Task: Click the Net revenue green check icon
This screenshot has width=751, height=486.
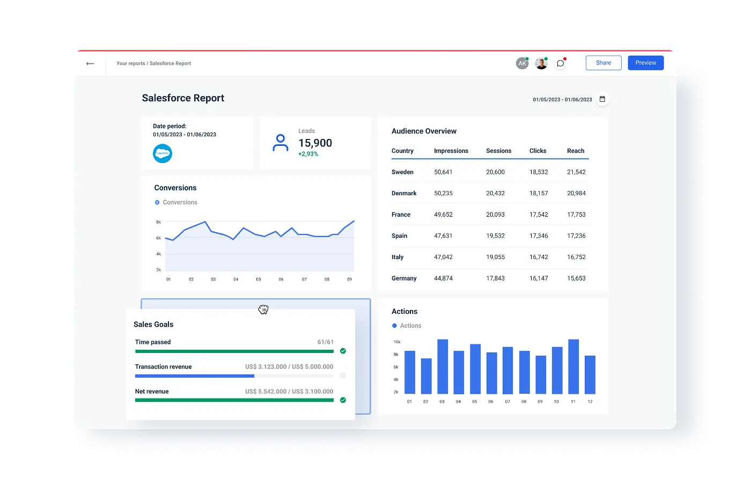Action: [343, 400]
